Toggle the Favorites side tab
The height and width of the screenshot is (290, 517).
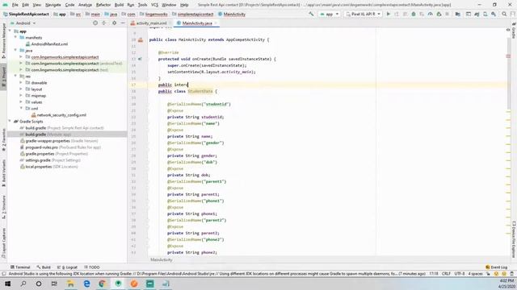3,139
